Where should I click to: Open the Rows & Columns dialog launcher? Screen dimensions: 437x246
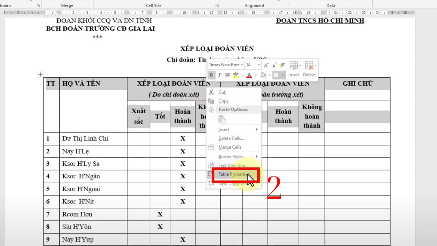[39, 5]
